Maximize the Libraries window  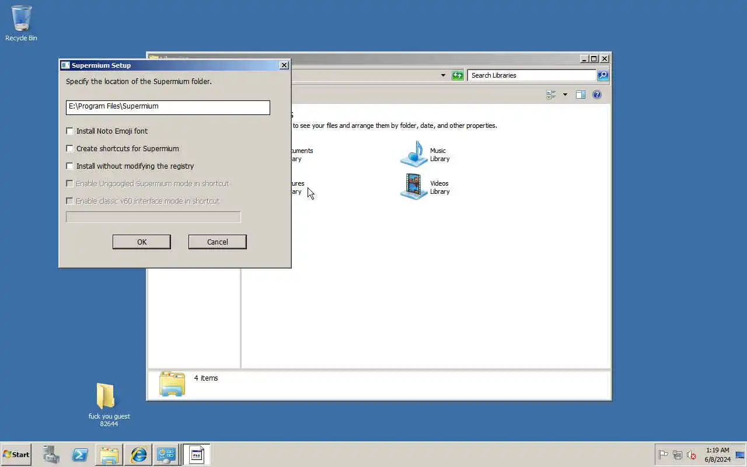594,59
